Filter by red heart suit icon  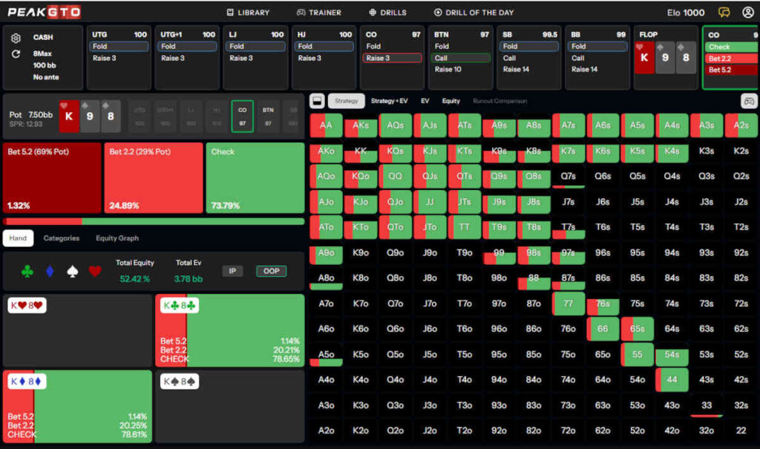tap(94, 272)
